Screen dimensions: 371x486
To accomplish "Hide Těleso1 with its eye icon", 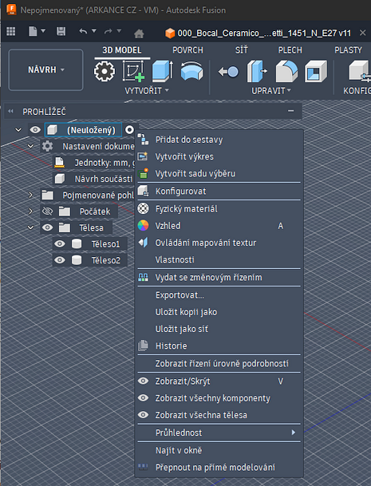I will pos(60,244).
